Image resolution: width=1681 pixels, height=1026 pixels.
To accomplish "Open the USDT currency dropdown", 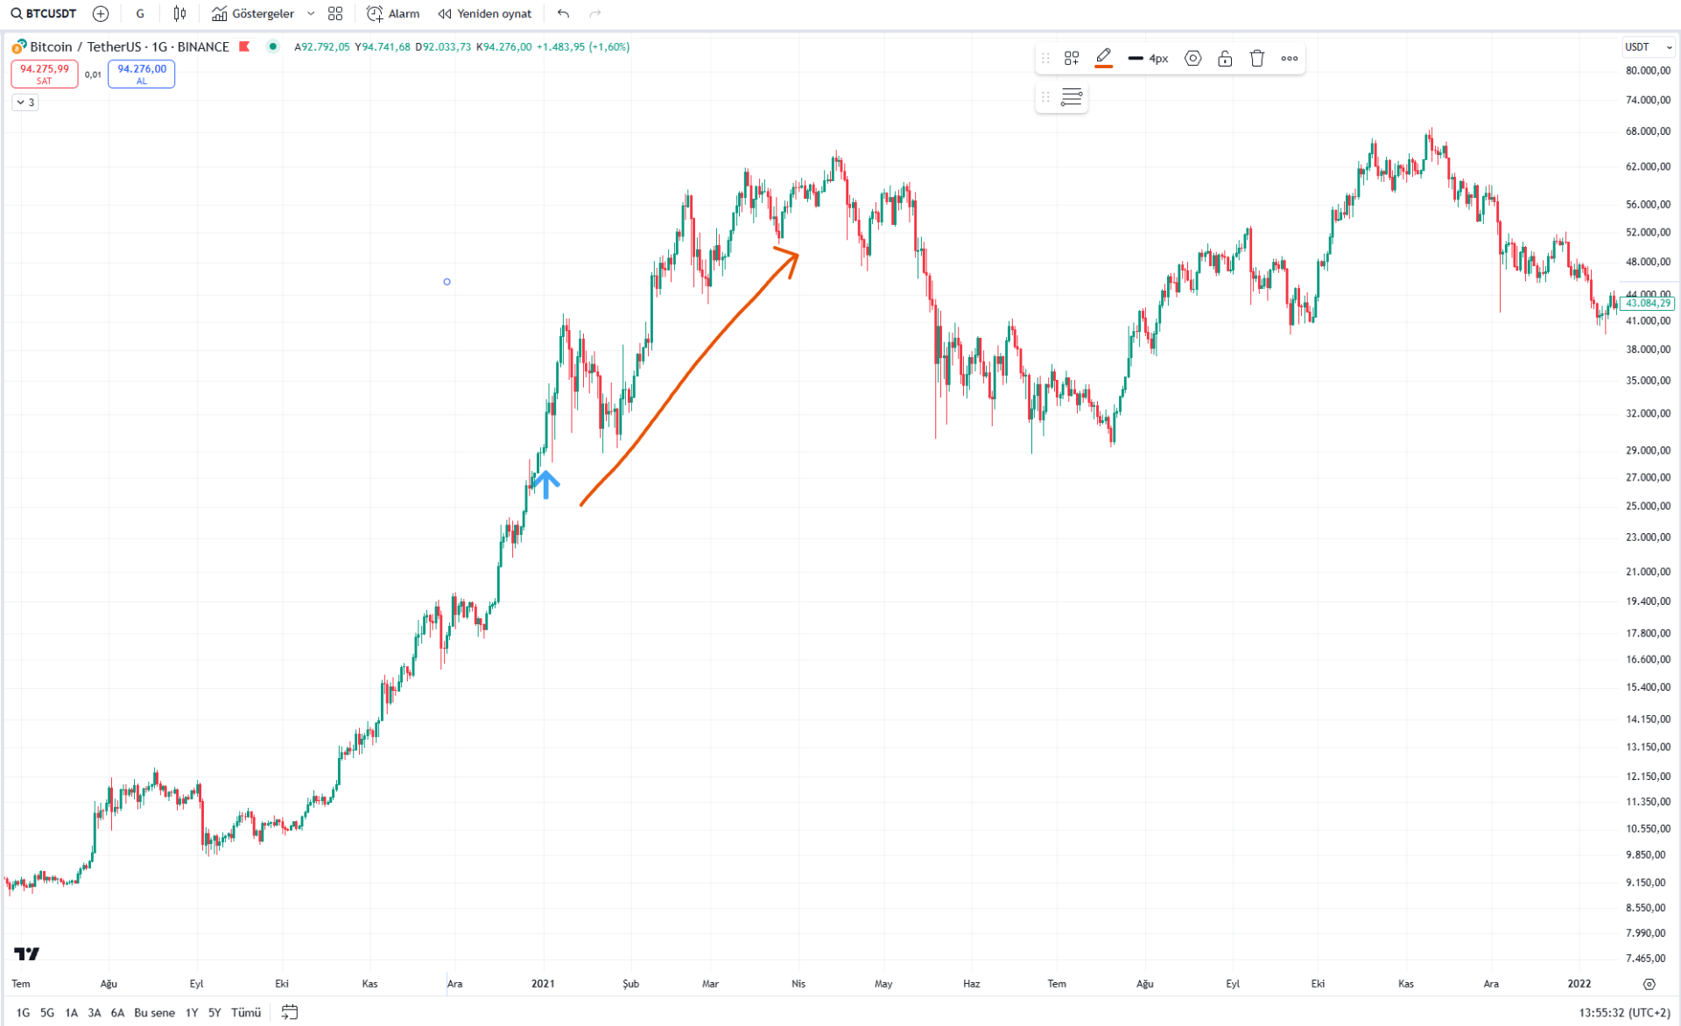I will tap(1649, 47).
